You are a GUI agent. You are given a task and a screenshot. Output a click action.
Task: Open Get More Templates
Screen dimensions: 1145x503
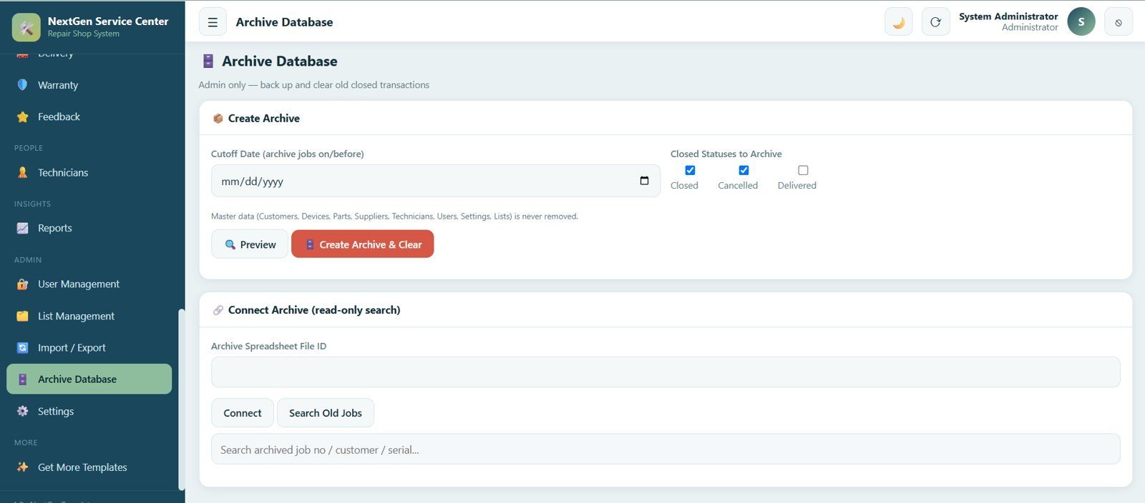tap(89, 467)
